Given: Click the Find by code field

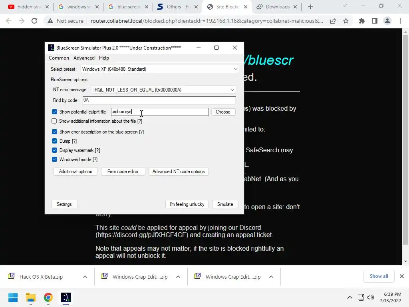Looking at the screenshot, I should 159,100.
